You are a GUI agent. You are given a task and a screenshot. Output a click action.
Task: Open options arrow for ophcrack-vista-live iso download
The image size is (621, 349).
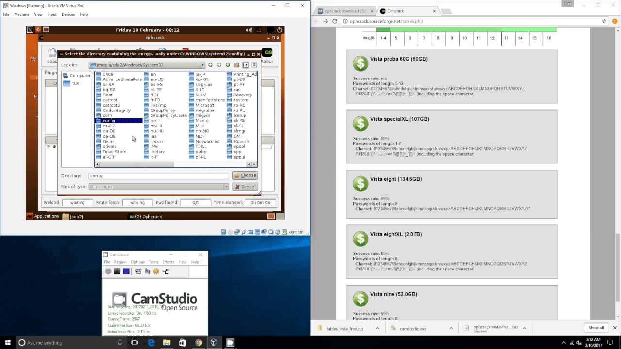[x=525, y=328]
